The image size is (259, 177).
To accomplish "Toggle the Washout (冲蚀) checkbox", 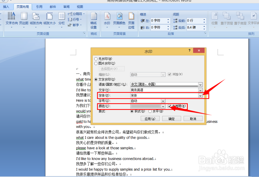I will (169, 74).
